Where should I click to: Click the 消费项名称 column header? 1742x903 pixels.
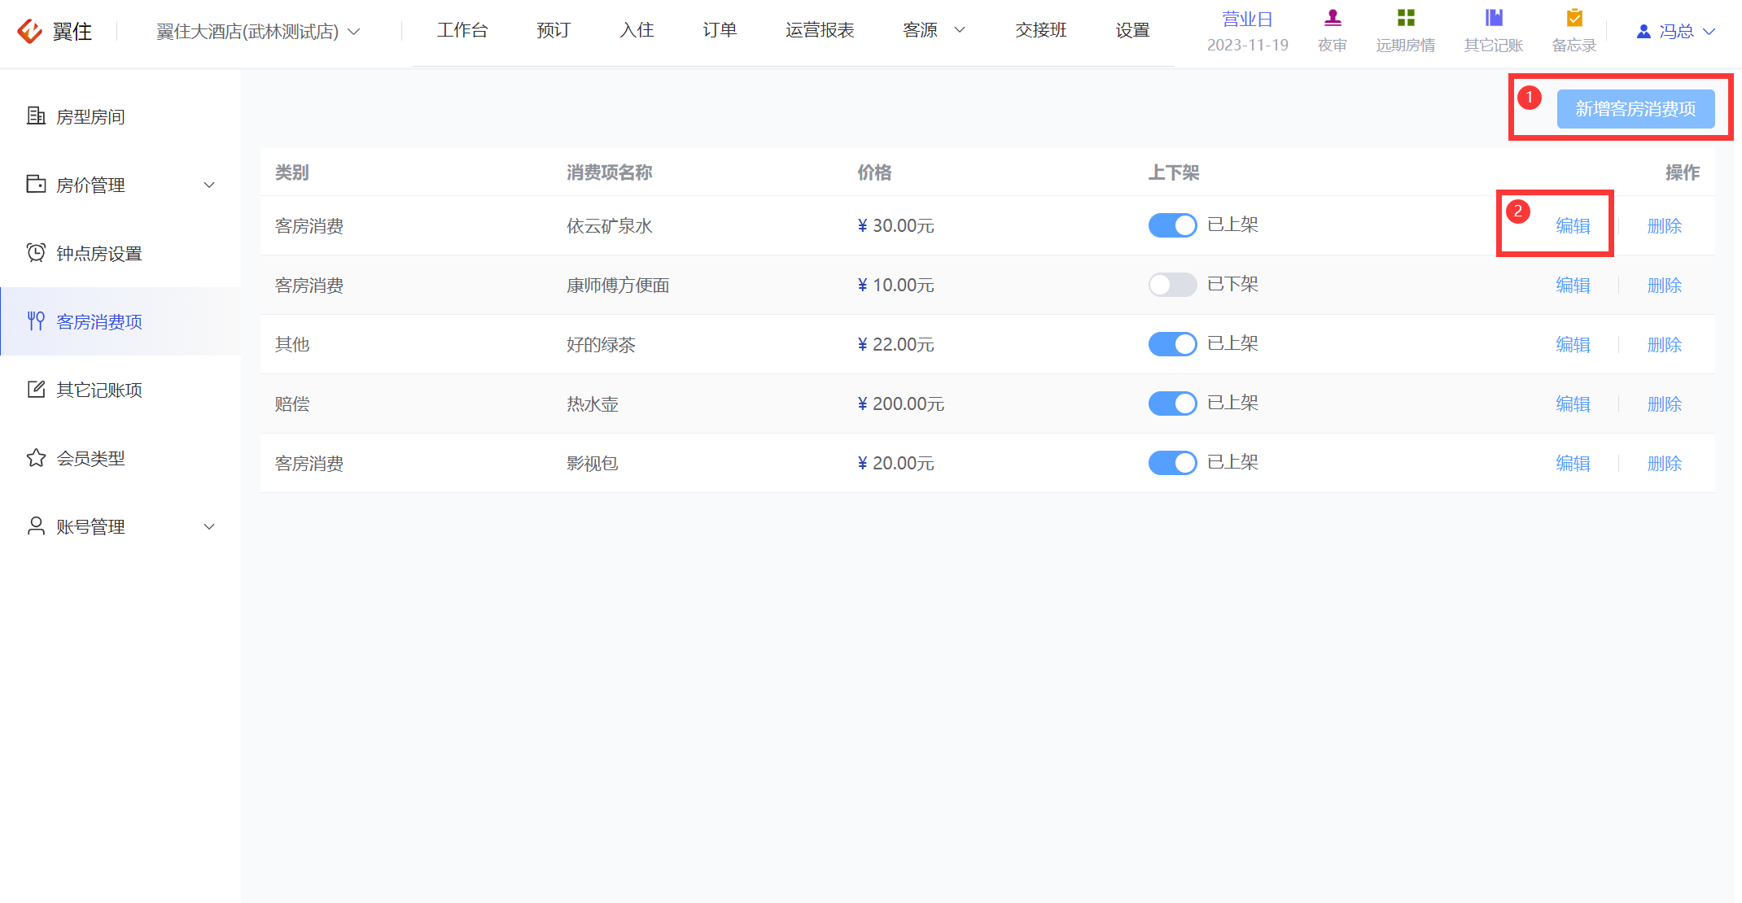click(610, 172)
